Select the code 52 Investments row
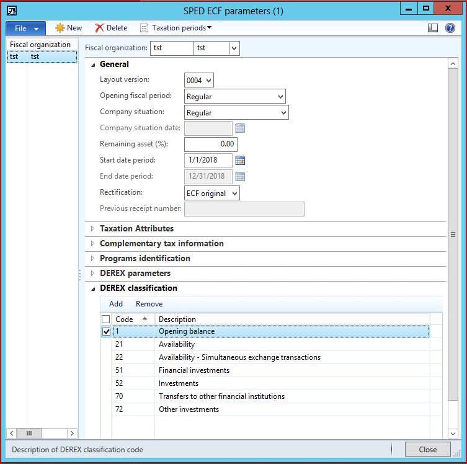467x464 pixels. tap(270, 383)
